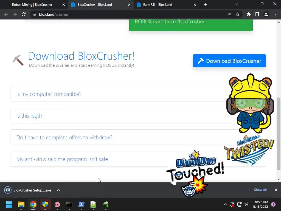Click the scrollbar down arrow
This screenshot has width=281, height=211.
tap(279, 180)
